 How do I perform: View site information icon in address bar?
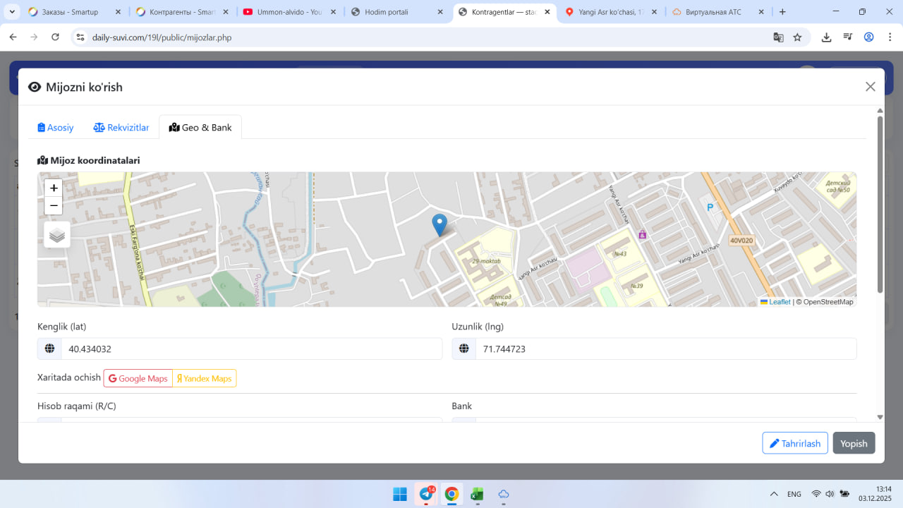tap(80, 37)
